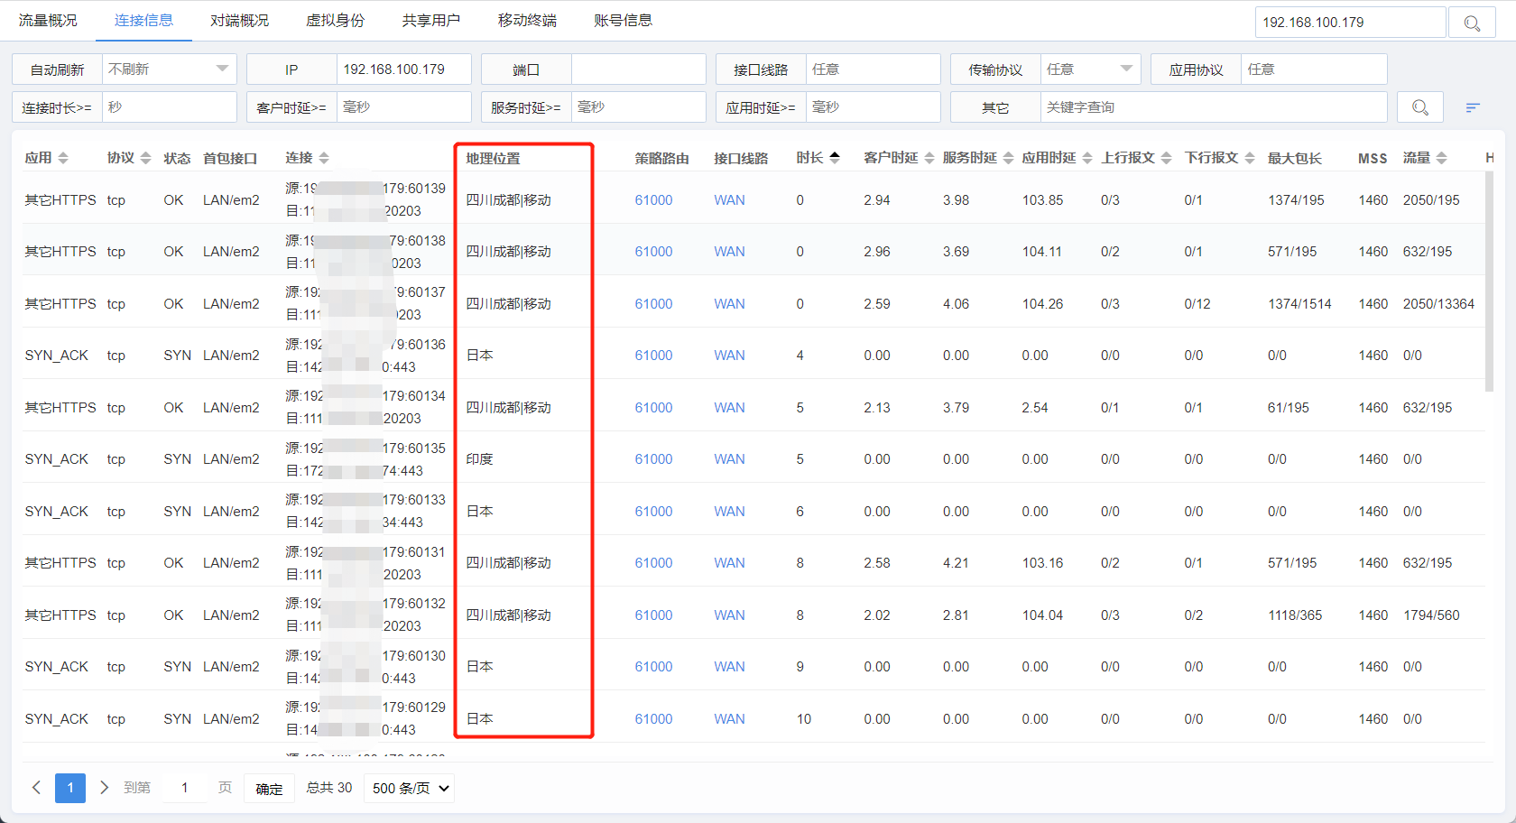Select page 1 button
This screenshot has width=1516, height=823.
[x=70, y=788]
